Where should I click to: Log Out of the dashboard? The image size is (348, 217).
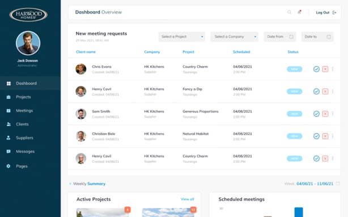tap(326, 12)
